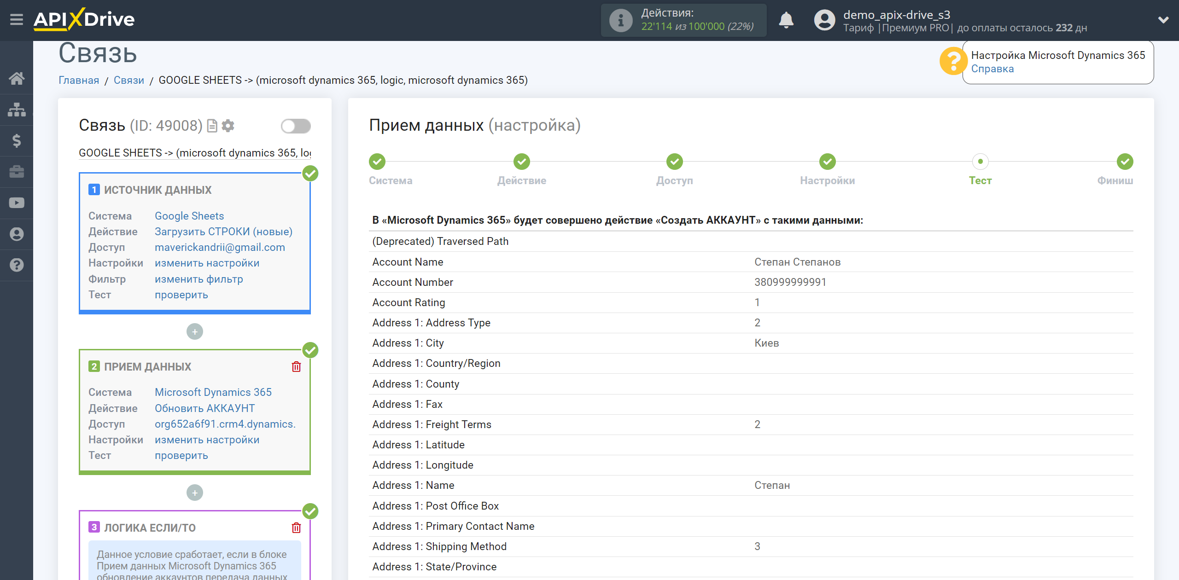Open connection settings gear
1179x580 pixels.
click(x=228, y=126)
